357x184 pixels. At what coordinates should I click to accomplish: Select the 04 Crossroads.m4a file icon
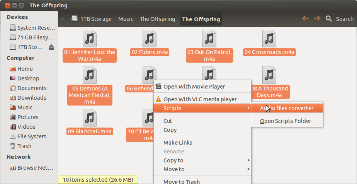[x=269, y=39]
